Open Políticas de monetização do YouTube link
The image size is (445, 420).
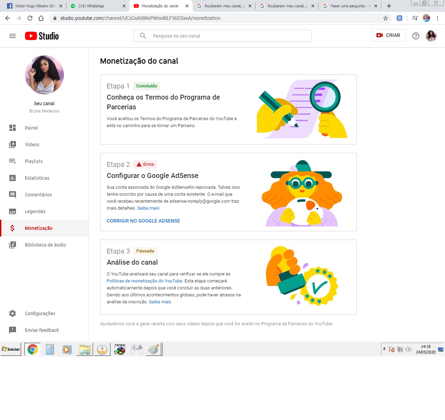(x=145, y=281)
